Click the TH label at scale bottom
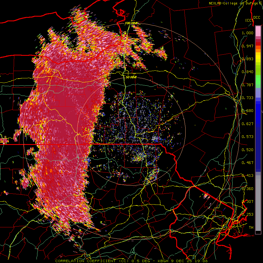This screenshot has height=263, width=263. point(251,228)
